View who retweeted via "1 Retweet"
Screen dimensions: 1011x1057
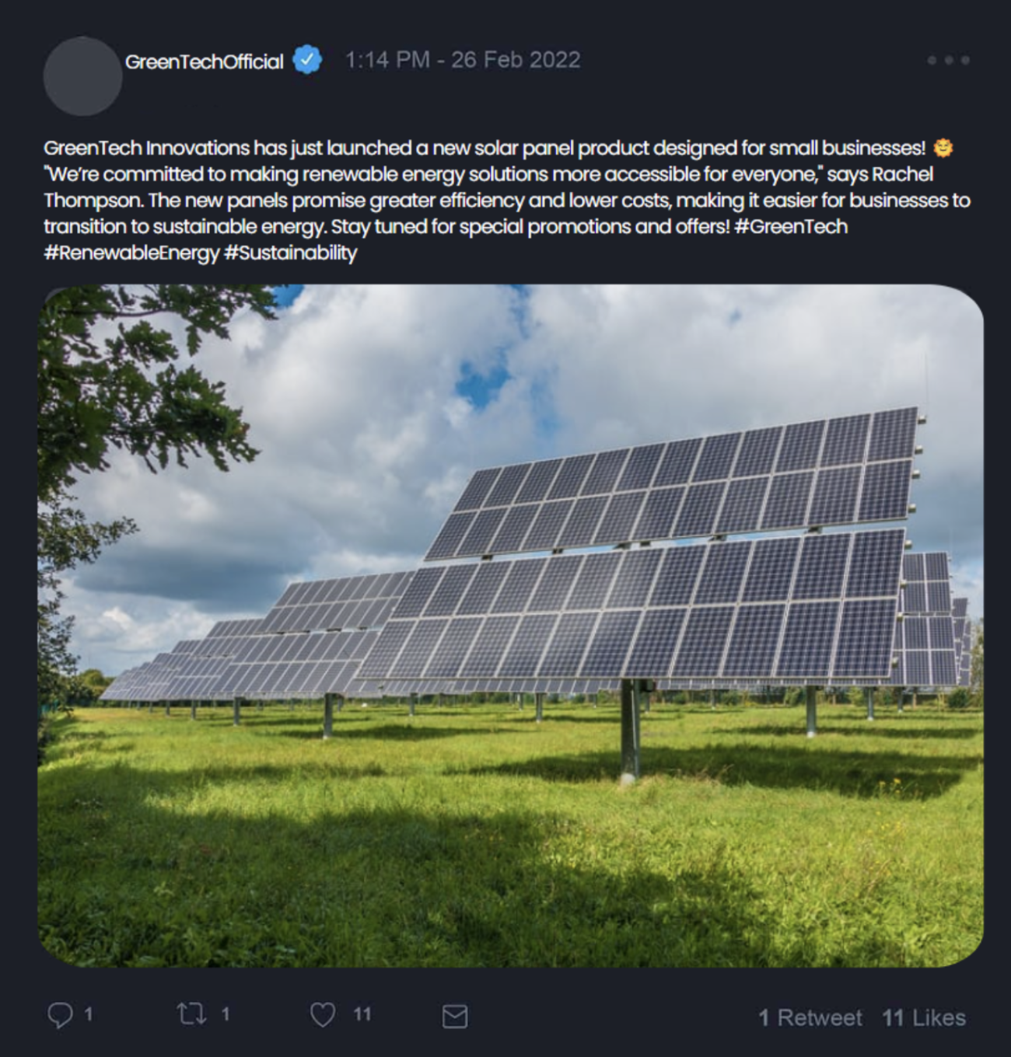[x=810, y=1017]
